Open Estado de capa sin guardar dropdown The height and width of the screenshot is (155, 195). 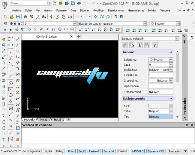pyautogui.click(x=145, y=23)
